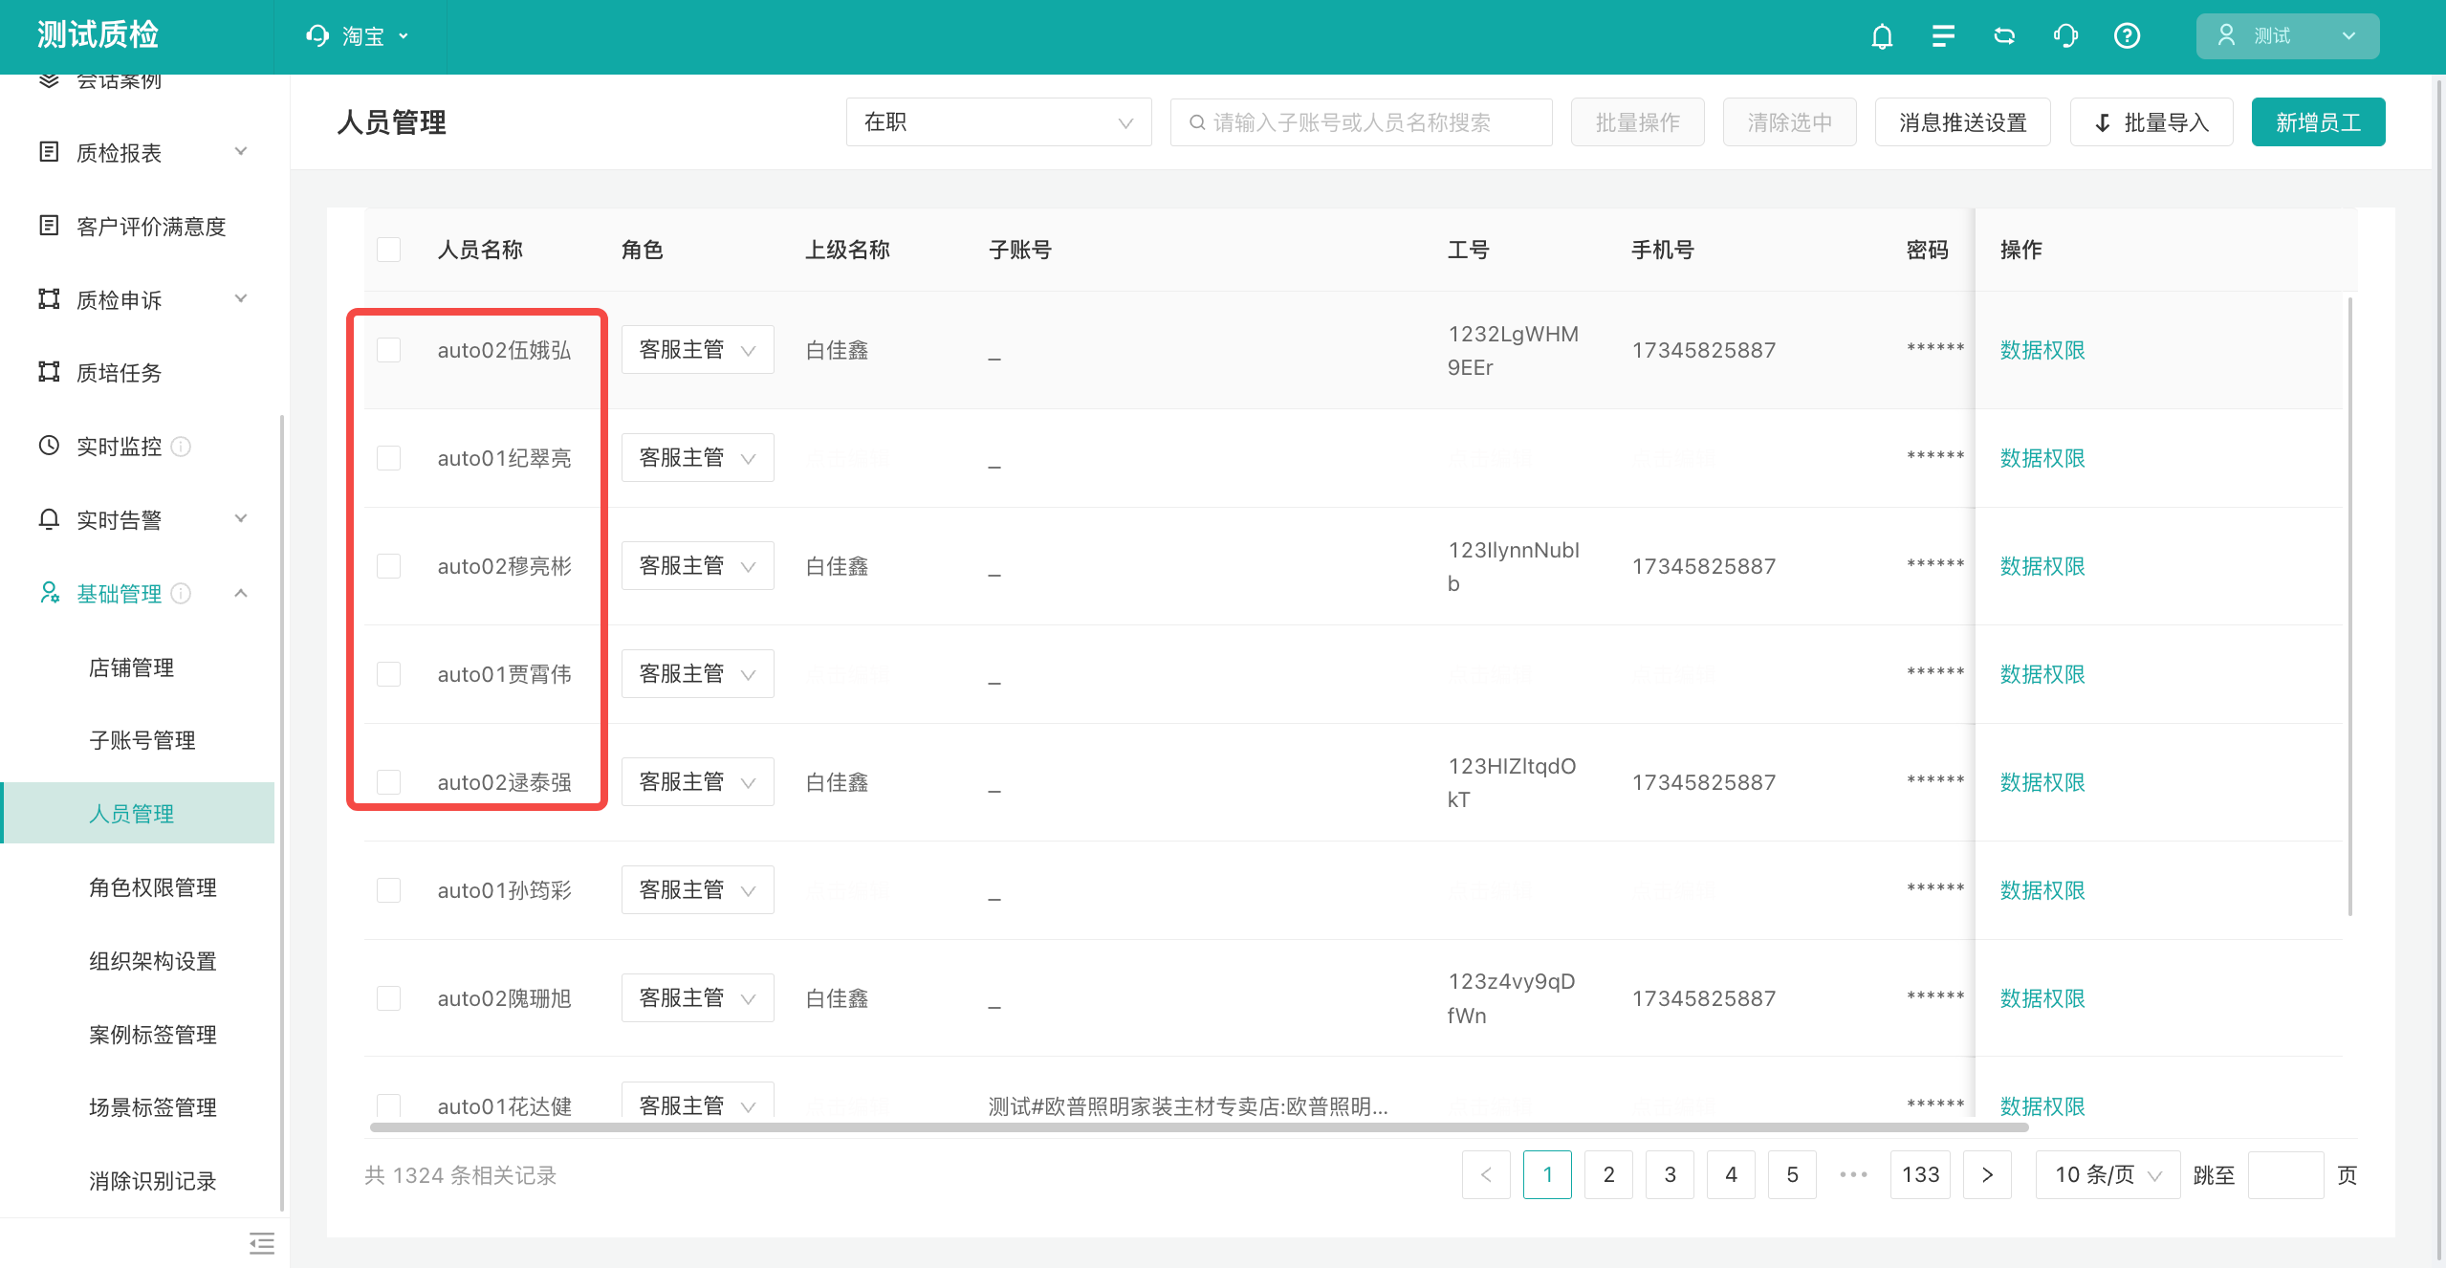Click the headset icon beside 淘宝
This screenshot has width=2446, height=1268.
tap(317, 36)
